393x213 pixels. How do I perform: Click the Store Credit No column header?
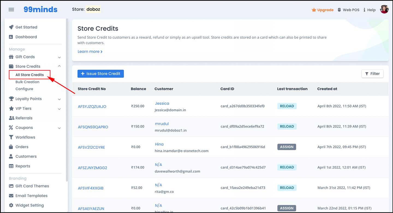(x=92, y=89)
